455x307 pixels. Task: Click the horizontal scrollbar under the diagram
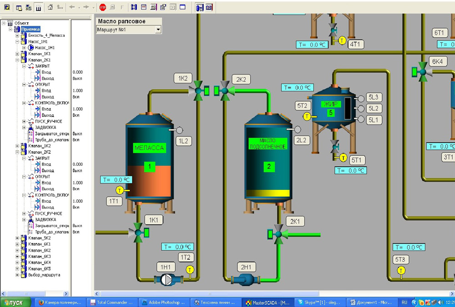pos(273,294)
